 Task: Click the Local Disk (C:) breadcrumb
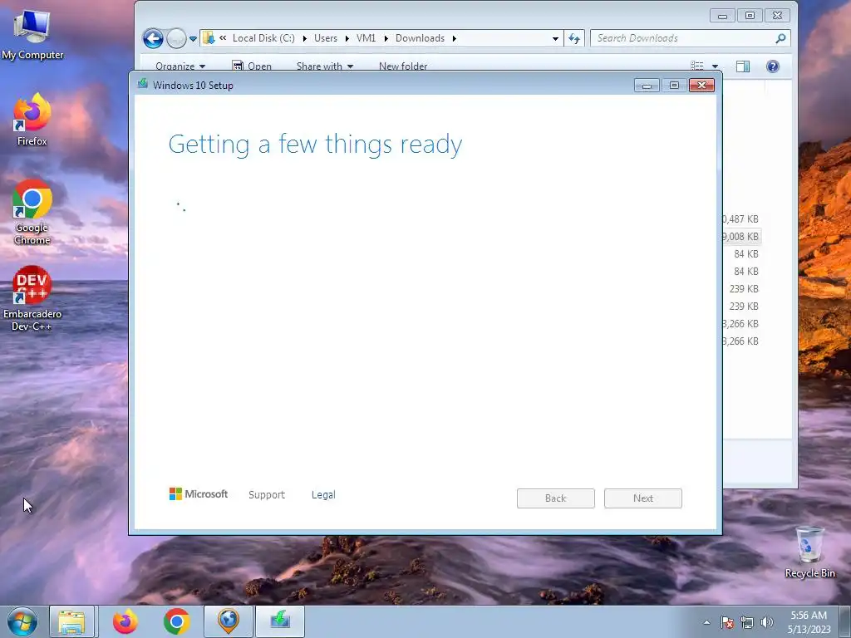[263, 38]
